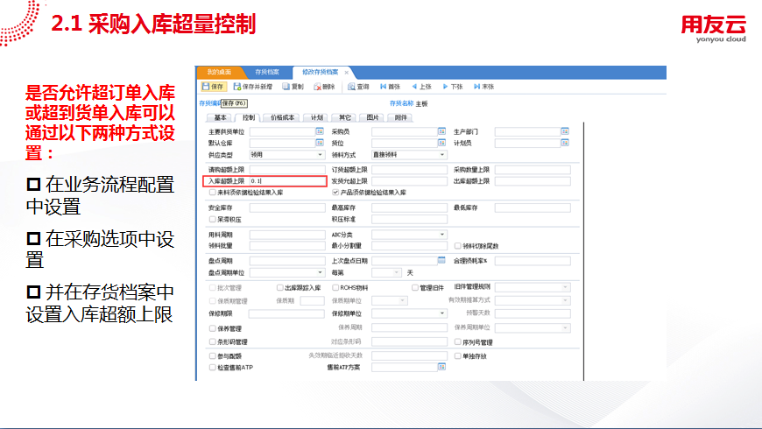This screenshot has width=762, height=429.
Task: Open the 每第 day dropdown
Action: click(397, 272)
